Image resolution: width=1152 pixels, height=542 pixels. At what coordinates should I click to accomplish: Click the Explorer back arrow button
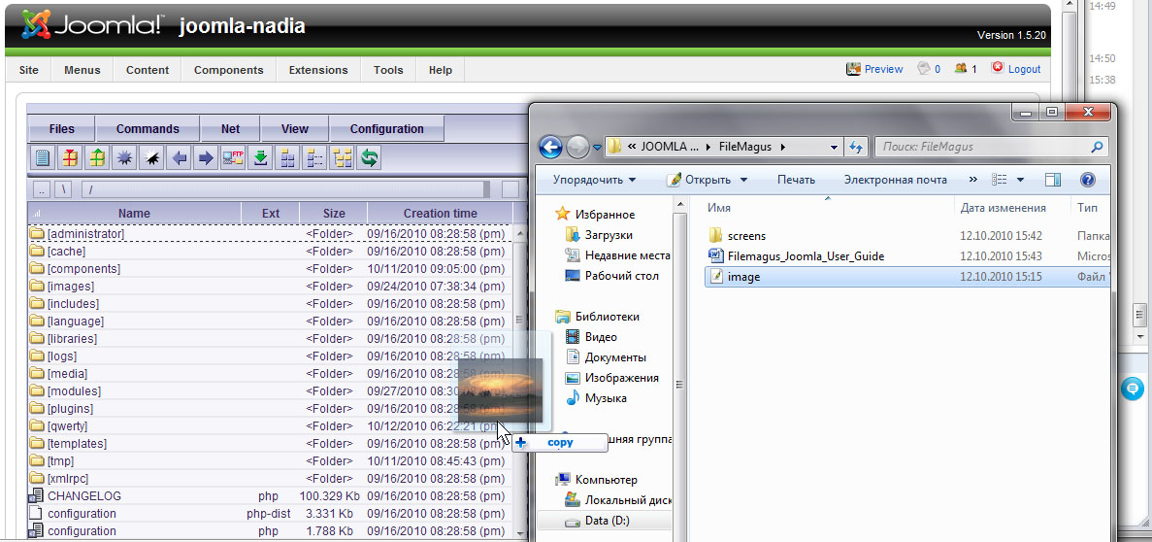pyautogui.click(x=551, y=147)
